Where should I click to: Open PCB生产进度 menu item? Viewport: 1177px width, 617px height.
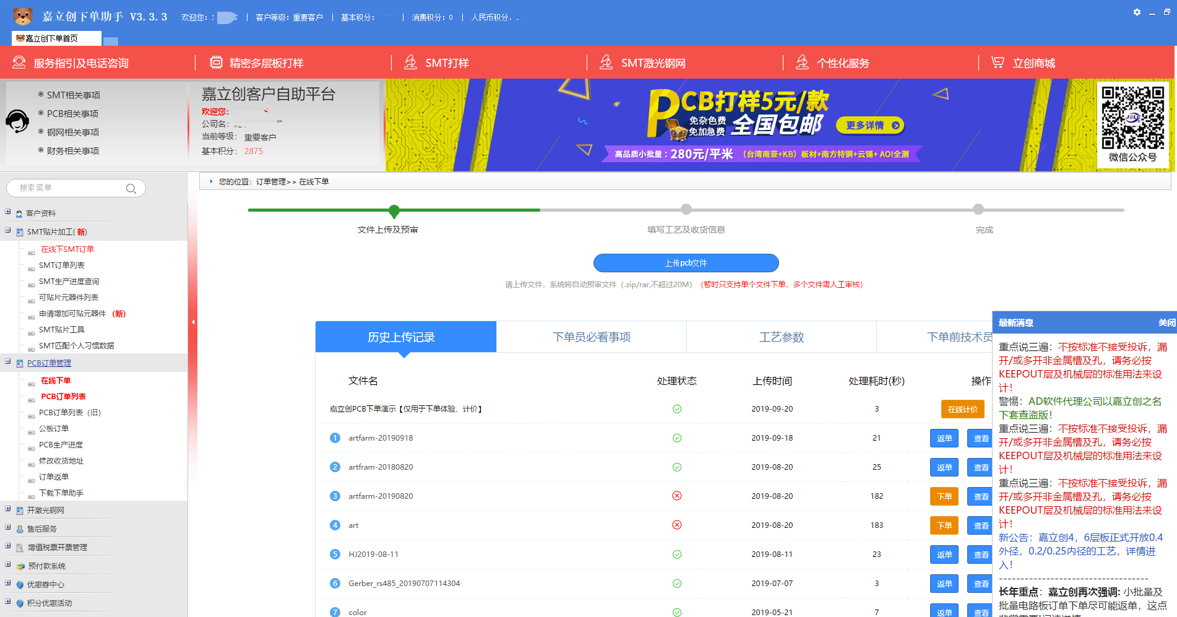click(61, 445)
